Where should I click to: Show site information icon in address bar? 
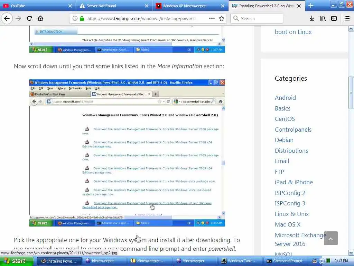[75, 18]
